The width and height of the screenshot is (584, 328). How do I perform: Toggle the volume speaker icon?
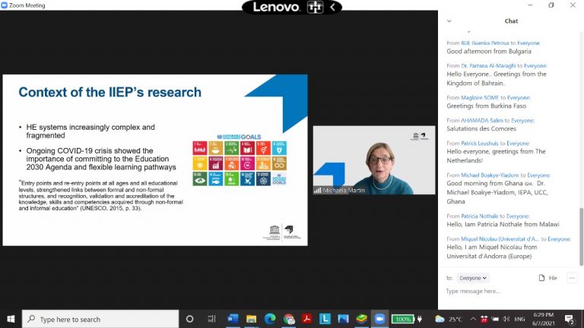506,319
